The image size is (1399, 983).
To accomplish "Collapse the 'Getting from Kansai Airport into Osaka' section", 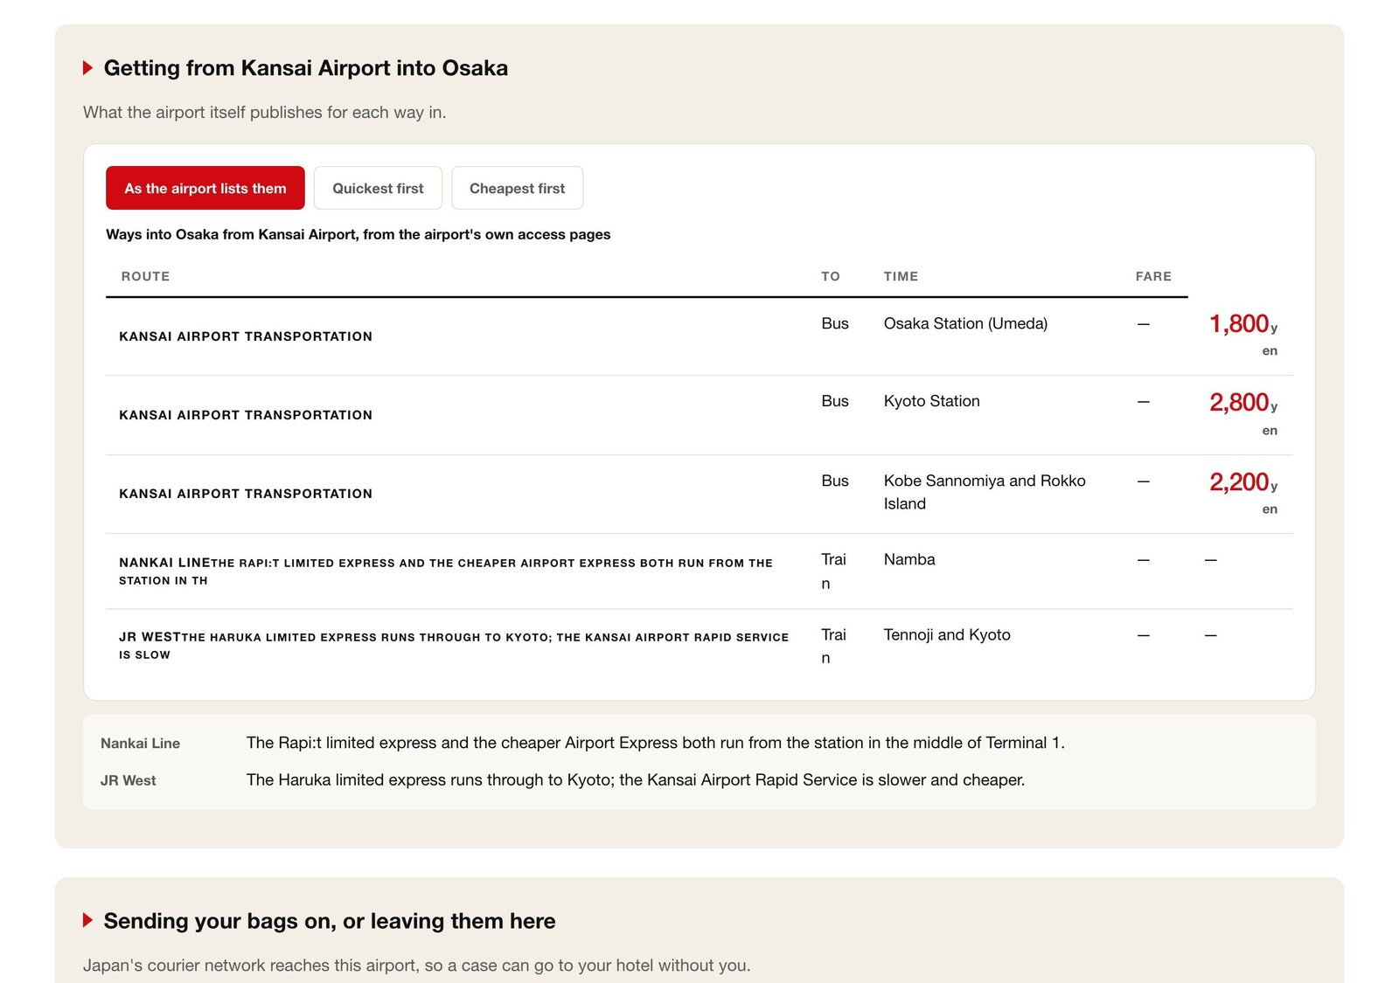I will pyautogui.click(x=87, y=68).
